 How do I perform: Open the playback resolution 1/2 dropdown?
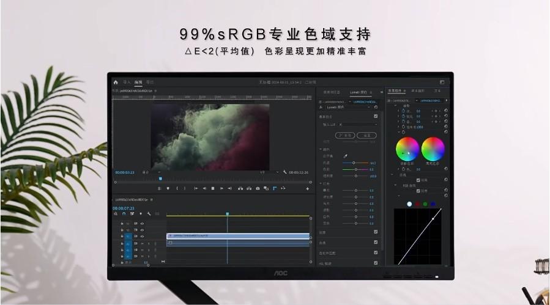[x=269, y=172]
